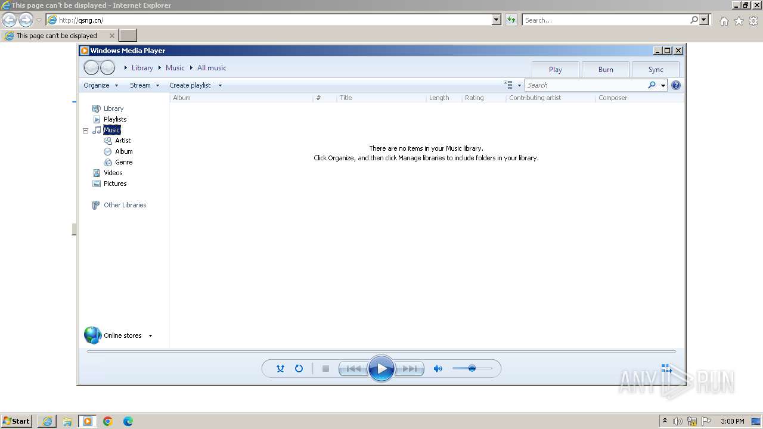Sort by the Rating column header
Viewport: 763px width, 429px height.
pyautogui.click(x=484, y=98)
